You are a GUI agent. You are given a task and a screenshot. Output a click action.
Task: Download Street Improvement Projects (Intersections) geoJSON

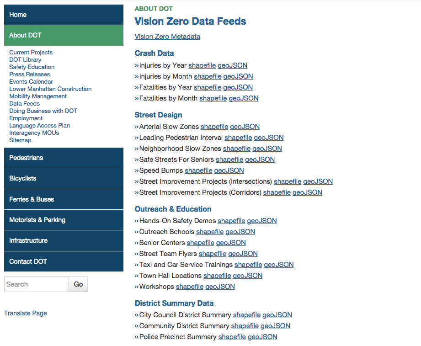pos(318,181)
